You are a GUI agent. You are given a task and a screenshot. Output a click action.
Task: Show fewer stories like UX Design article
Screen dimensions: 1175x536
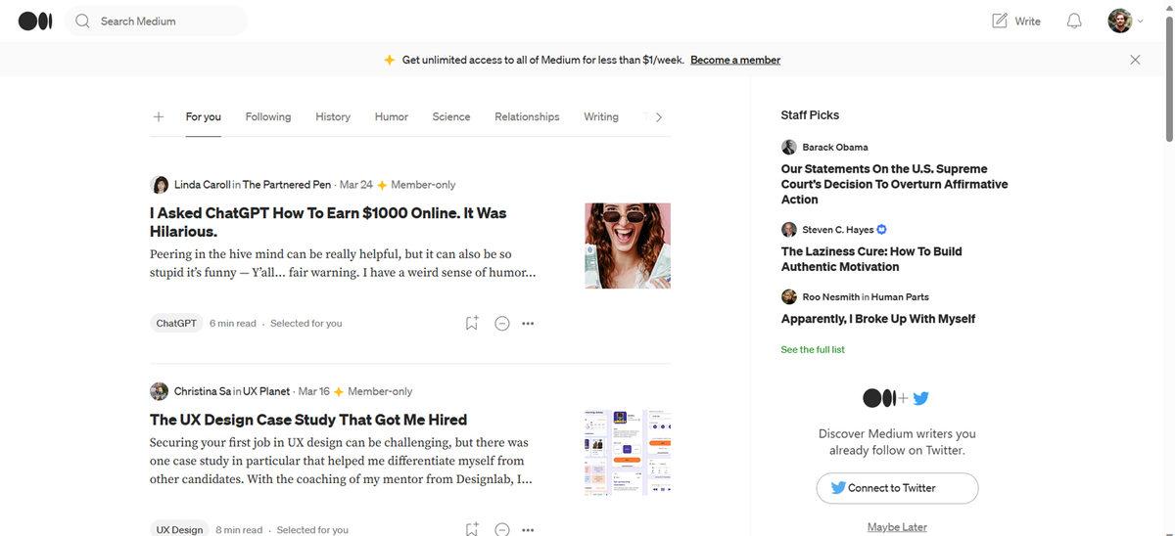[x=502, y=529]
